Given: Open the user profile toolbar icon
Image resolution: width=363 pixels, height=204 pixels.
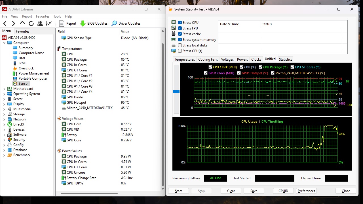Looking at the screenshot, I should pos(40,24).
